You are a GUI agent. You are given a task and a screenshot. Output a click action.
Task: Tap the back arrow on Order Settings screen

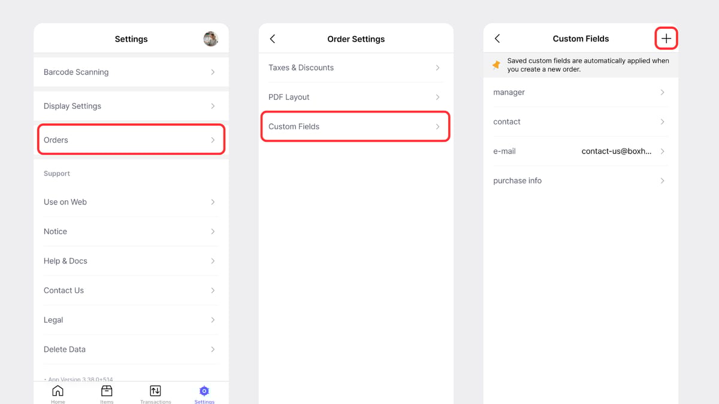point(273,38)
